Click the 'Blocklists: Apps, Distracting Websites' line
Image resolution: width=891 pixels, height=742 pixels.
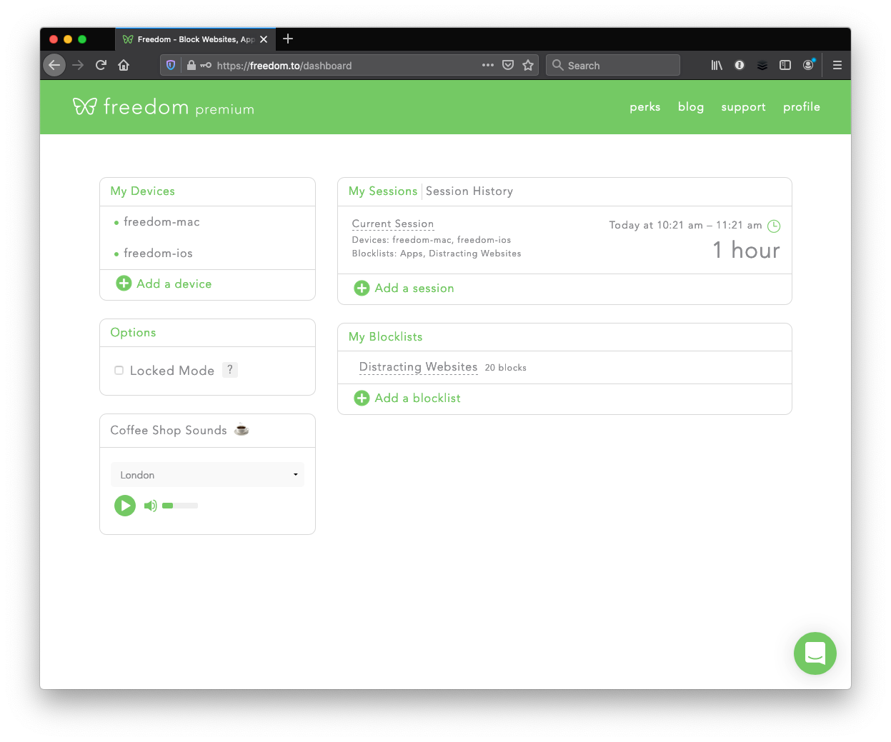437,254
